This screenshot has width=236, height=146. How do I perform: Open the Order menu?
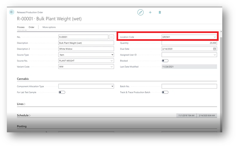31,27
